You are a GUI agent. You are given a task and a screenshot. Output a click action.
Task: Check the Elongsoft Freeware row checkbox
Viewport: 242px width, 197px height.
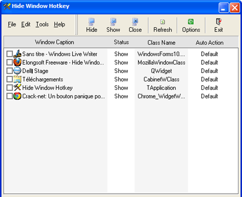click(x=10, y=62)
